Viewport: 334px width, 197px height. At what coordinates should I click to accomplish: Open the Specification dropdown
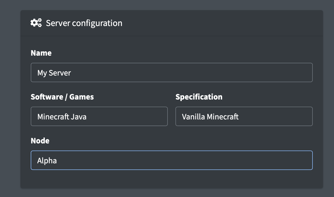tap(244, 116)
